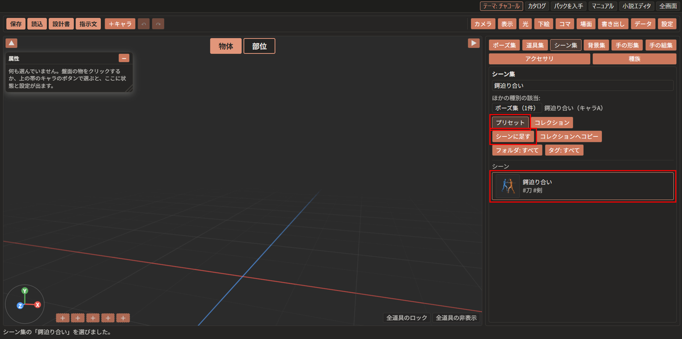Screen dimensions: 682x339
Task: Open the 小説エディタ
Action: pyautogui.click(x=636, y=6)
